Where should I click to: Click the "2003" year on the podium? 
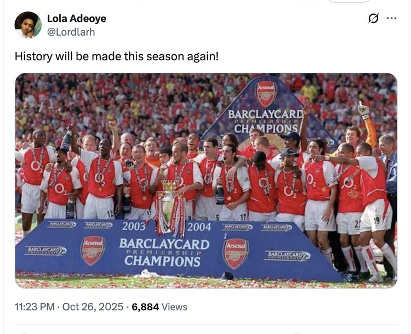[134, 227]
